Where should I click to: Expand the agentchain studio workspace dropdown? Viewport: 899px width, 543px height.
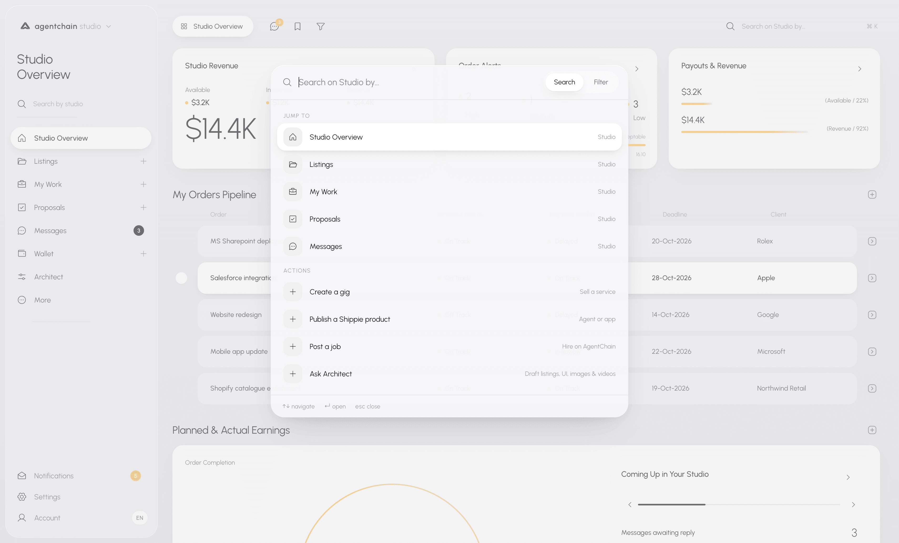[108, 27]
